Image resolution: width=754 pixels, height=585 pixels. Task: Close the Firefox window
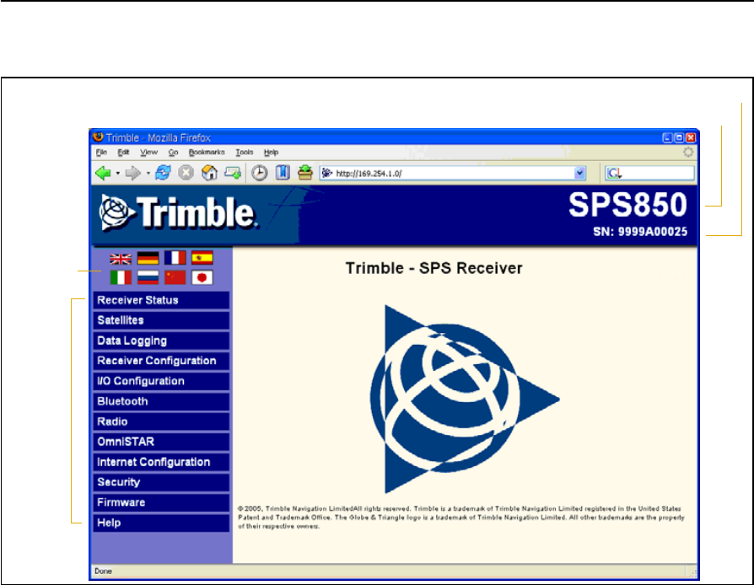691,137
